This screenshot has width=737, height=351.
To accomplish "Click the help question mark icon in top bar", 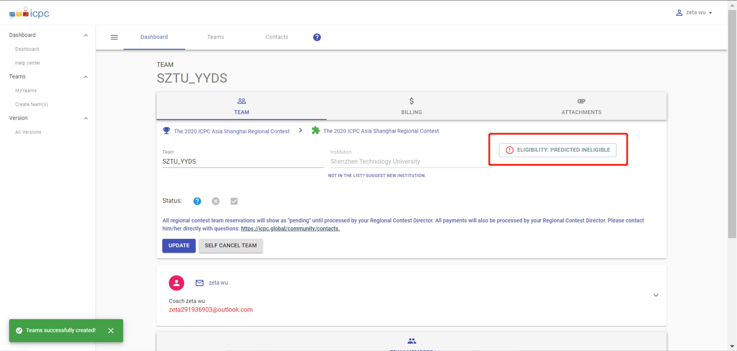I will click(x=317, y=37).
